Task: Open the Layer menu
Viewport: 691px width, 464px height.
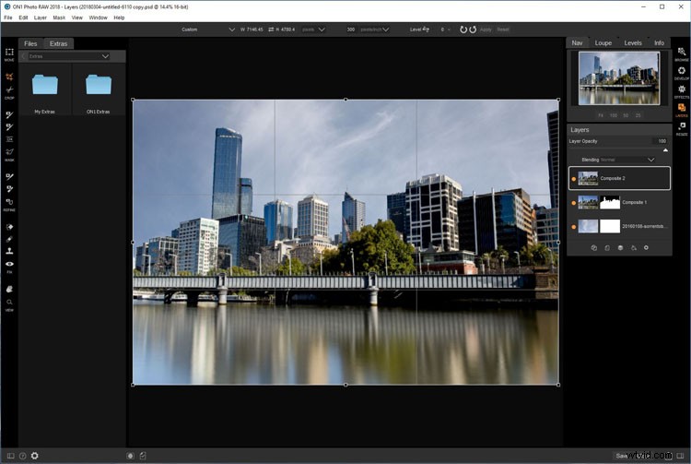Action: click(41, 18)
